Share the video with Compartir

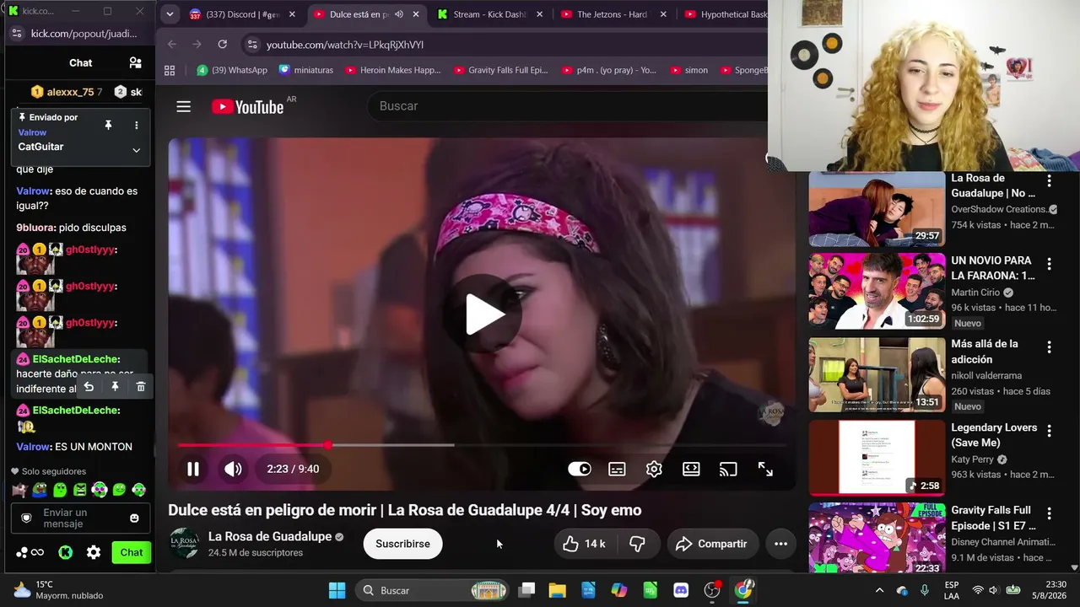click(x=711, y=544)
